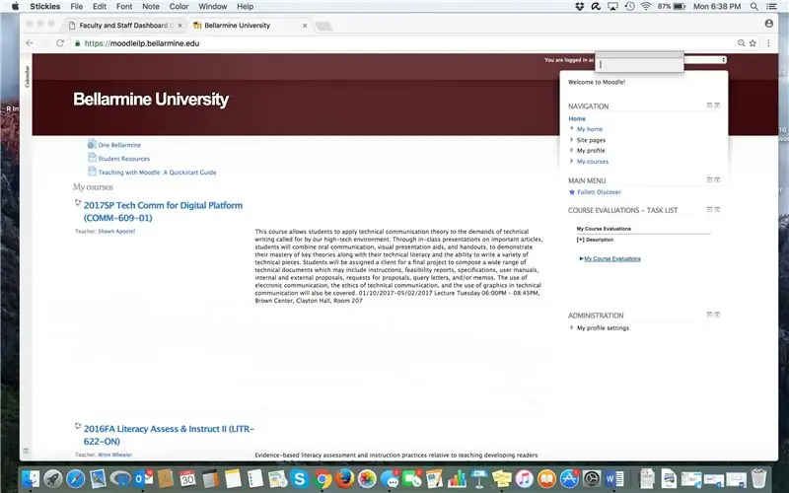Dock the Administration block
Screen dimensions: 789x493
(718, 315)
